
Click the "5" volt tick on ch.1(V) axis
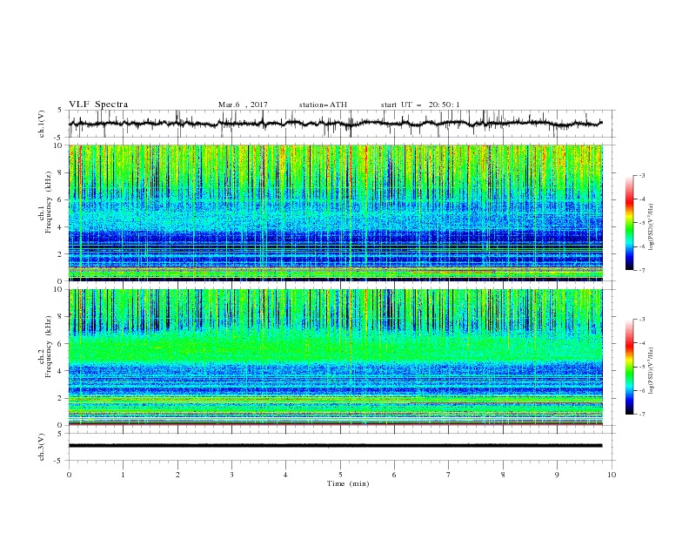(x=61, y=111)
